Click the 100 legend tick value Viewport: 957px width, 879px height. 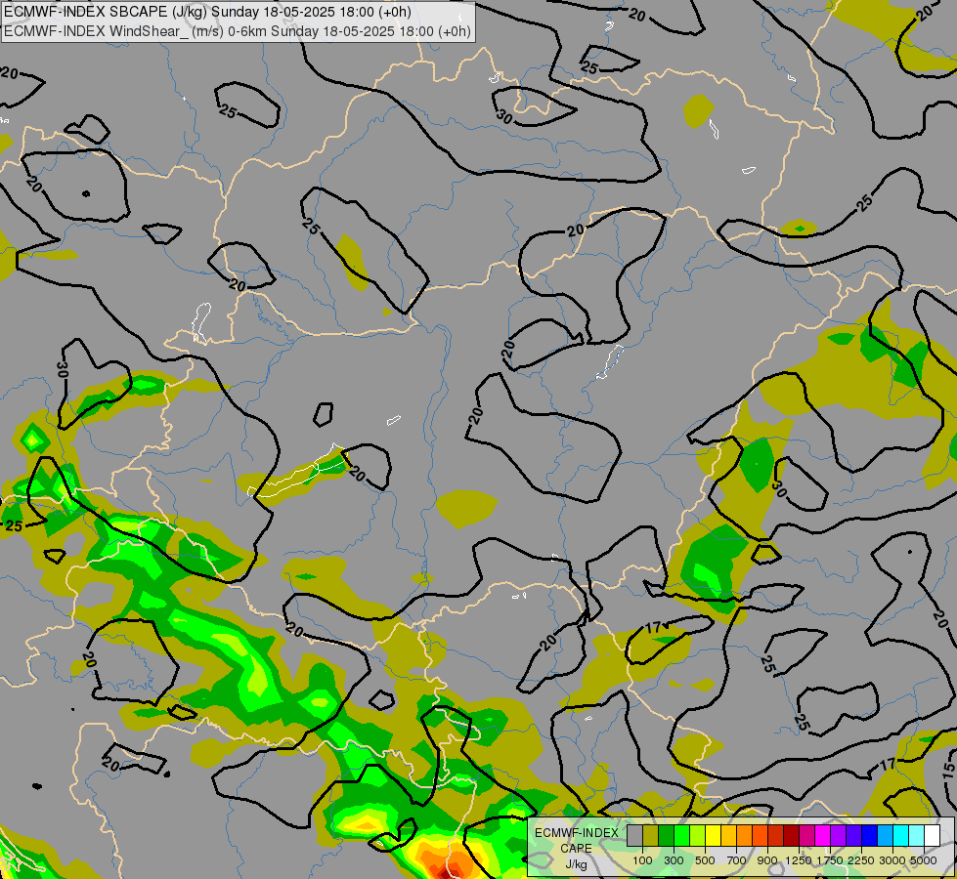coord(642,860)
